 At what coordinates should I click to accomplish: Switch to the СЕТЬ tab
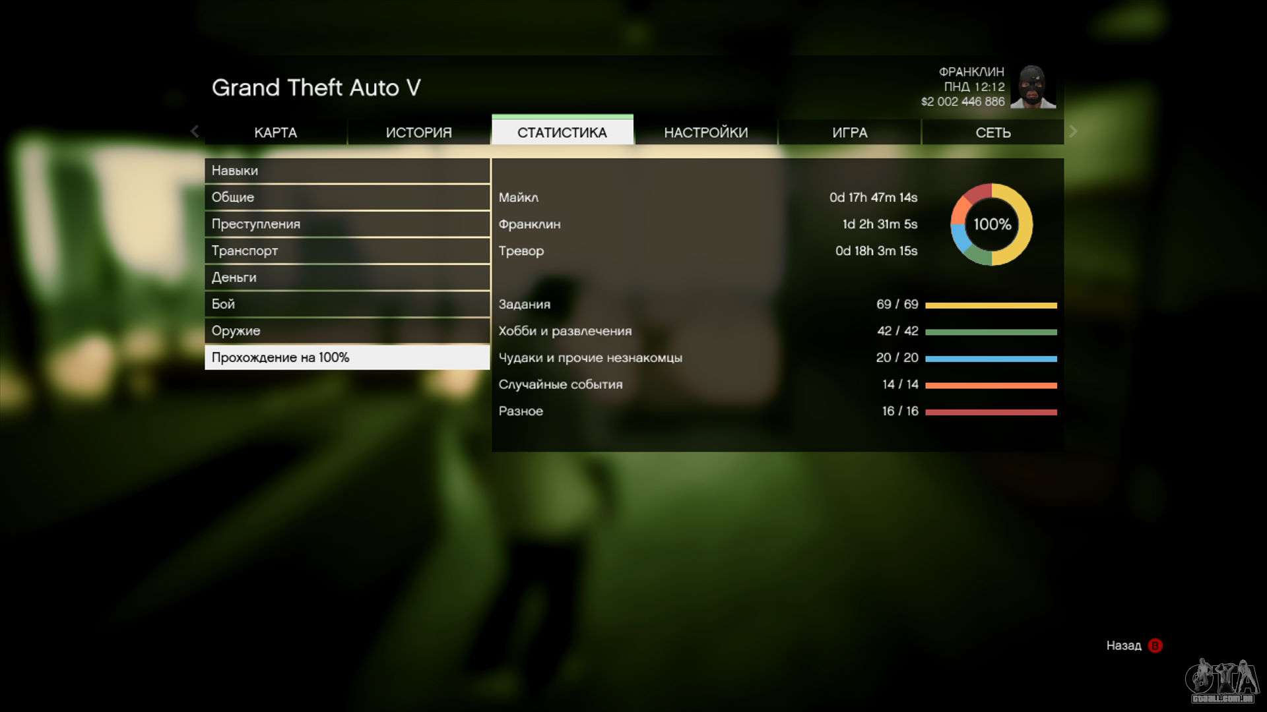click(x=992, y=132)
